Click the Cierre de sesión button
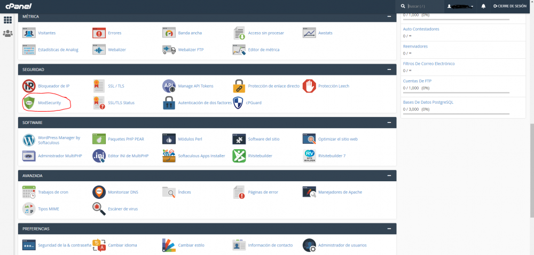 [510, 6]
